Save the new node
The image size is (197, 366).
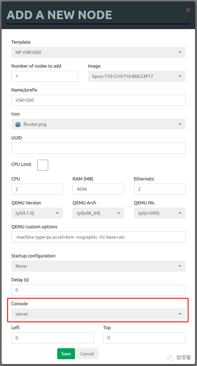(66, 354)
